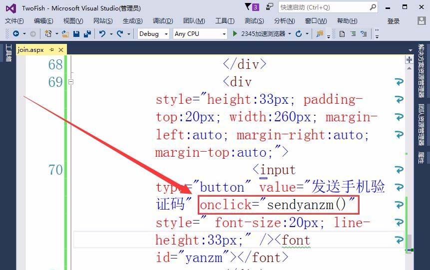Collapse the outline box at line 69

[x=71, y=82]
